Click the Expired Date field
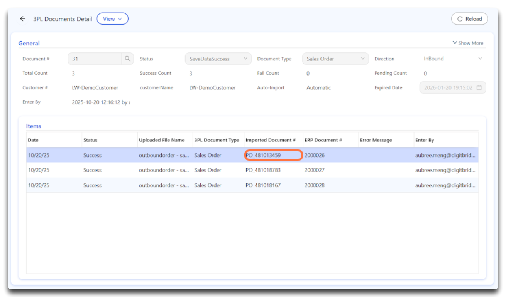 click(448, 88)
